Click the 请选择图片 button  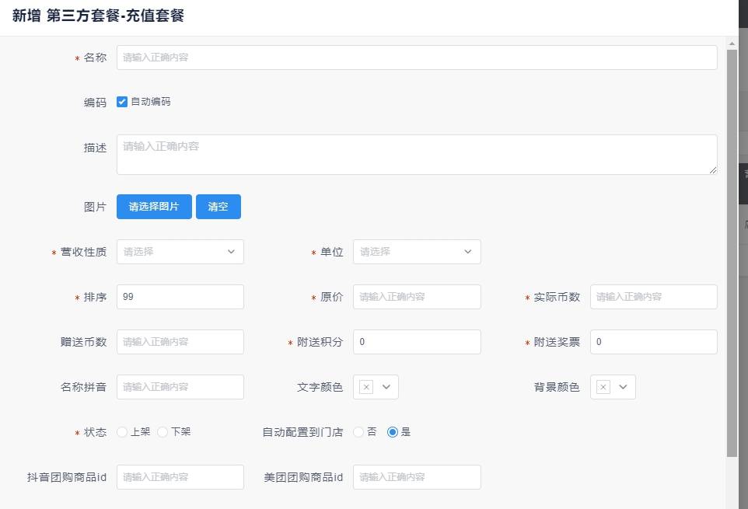coord(154,207)
